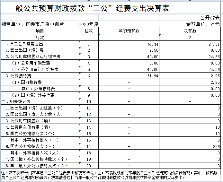Select row label （1）国内接待费
Image resolution: width=223 pixels, height=182 pixels.
pos(27,82)
